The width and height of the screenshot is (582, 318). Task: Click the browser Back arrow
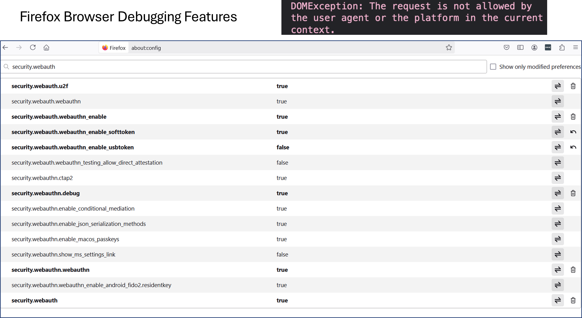coord(6,48)
